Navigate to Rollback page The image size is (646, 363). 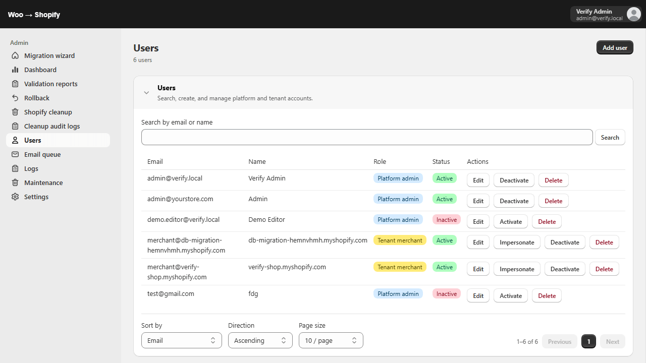(x=58, y=98)
